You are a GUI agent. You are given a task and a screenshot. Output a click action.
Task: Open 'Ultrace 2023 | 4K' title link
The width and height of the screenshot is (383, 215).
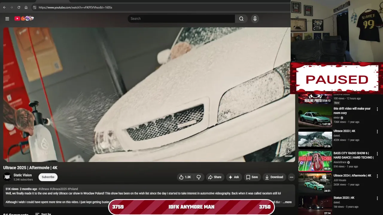coord(344,131)
